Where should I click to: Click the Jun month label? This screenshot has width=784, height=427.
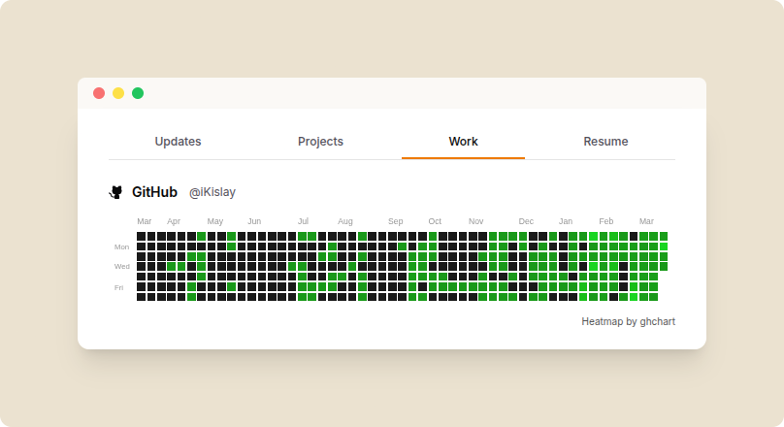pyautogui.click(x=254, y=221)
